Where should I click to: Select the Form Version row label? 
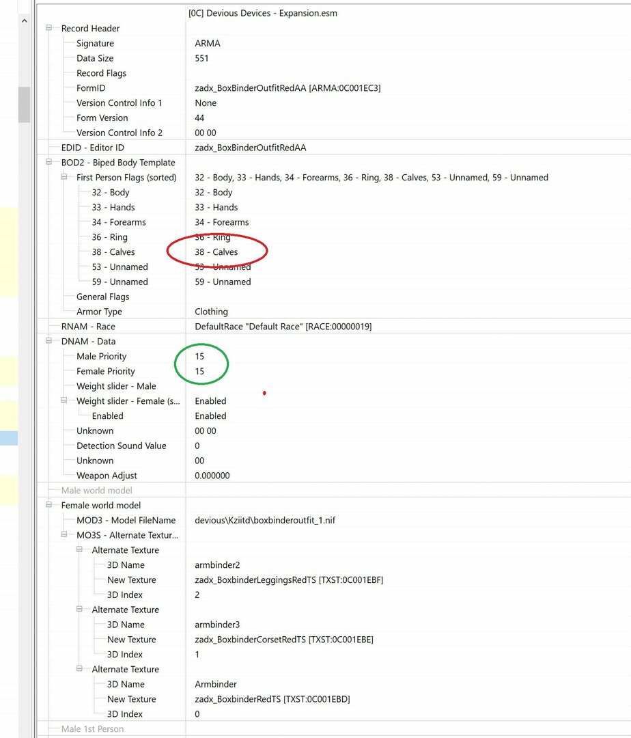pyautogui.click(x=102, y=118)
